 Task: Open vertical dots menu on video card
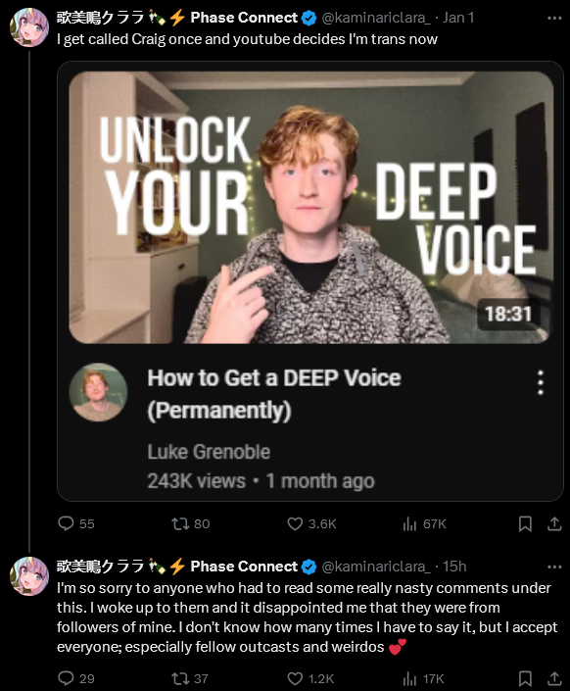[x=541, y=382]
